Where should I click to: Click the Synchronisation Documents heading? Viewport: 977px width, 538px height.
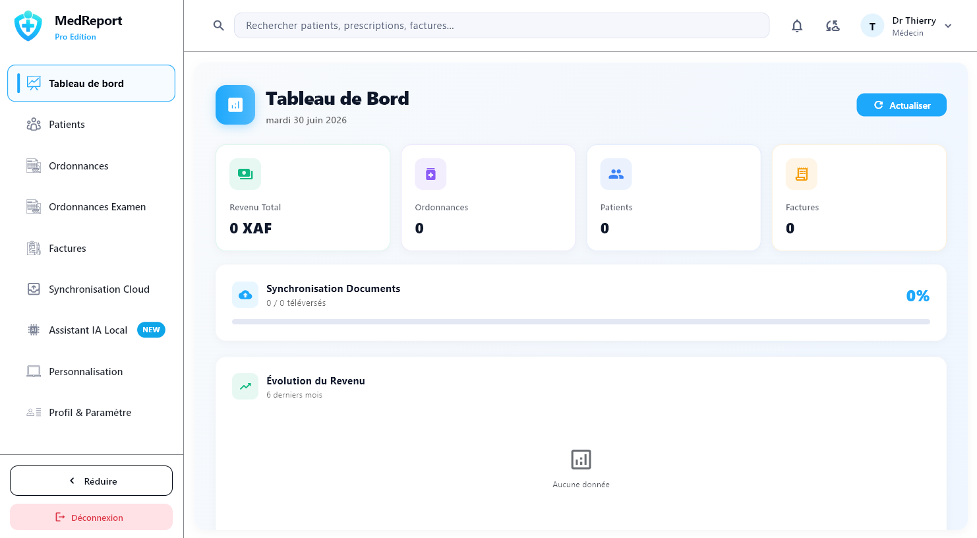(x=333, y=289)
